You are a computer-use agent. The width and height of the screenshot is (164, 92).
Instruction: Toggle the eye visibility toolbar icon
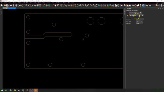click(122, 5)
